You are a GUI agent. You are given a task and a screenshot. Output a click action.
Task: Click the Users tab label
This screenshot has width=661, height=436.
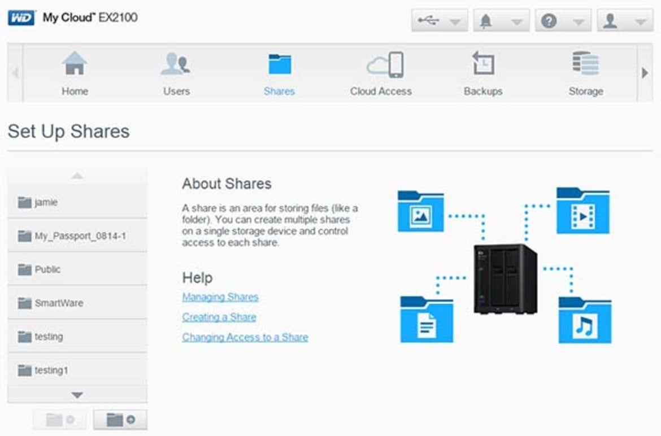[177, 91]
